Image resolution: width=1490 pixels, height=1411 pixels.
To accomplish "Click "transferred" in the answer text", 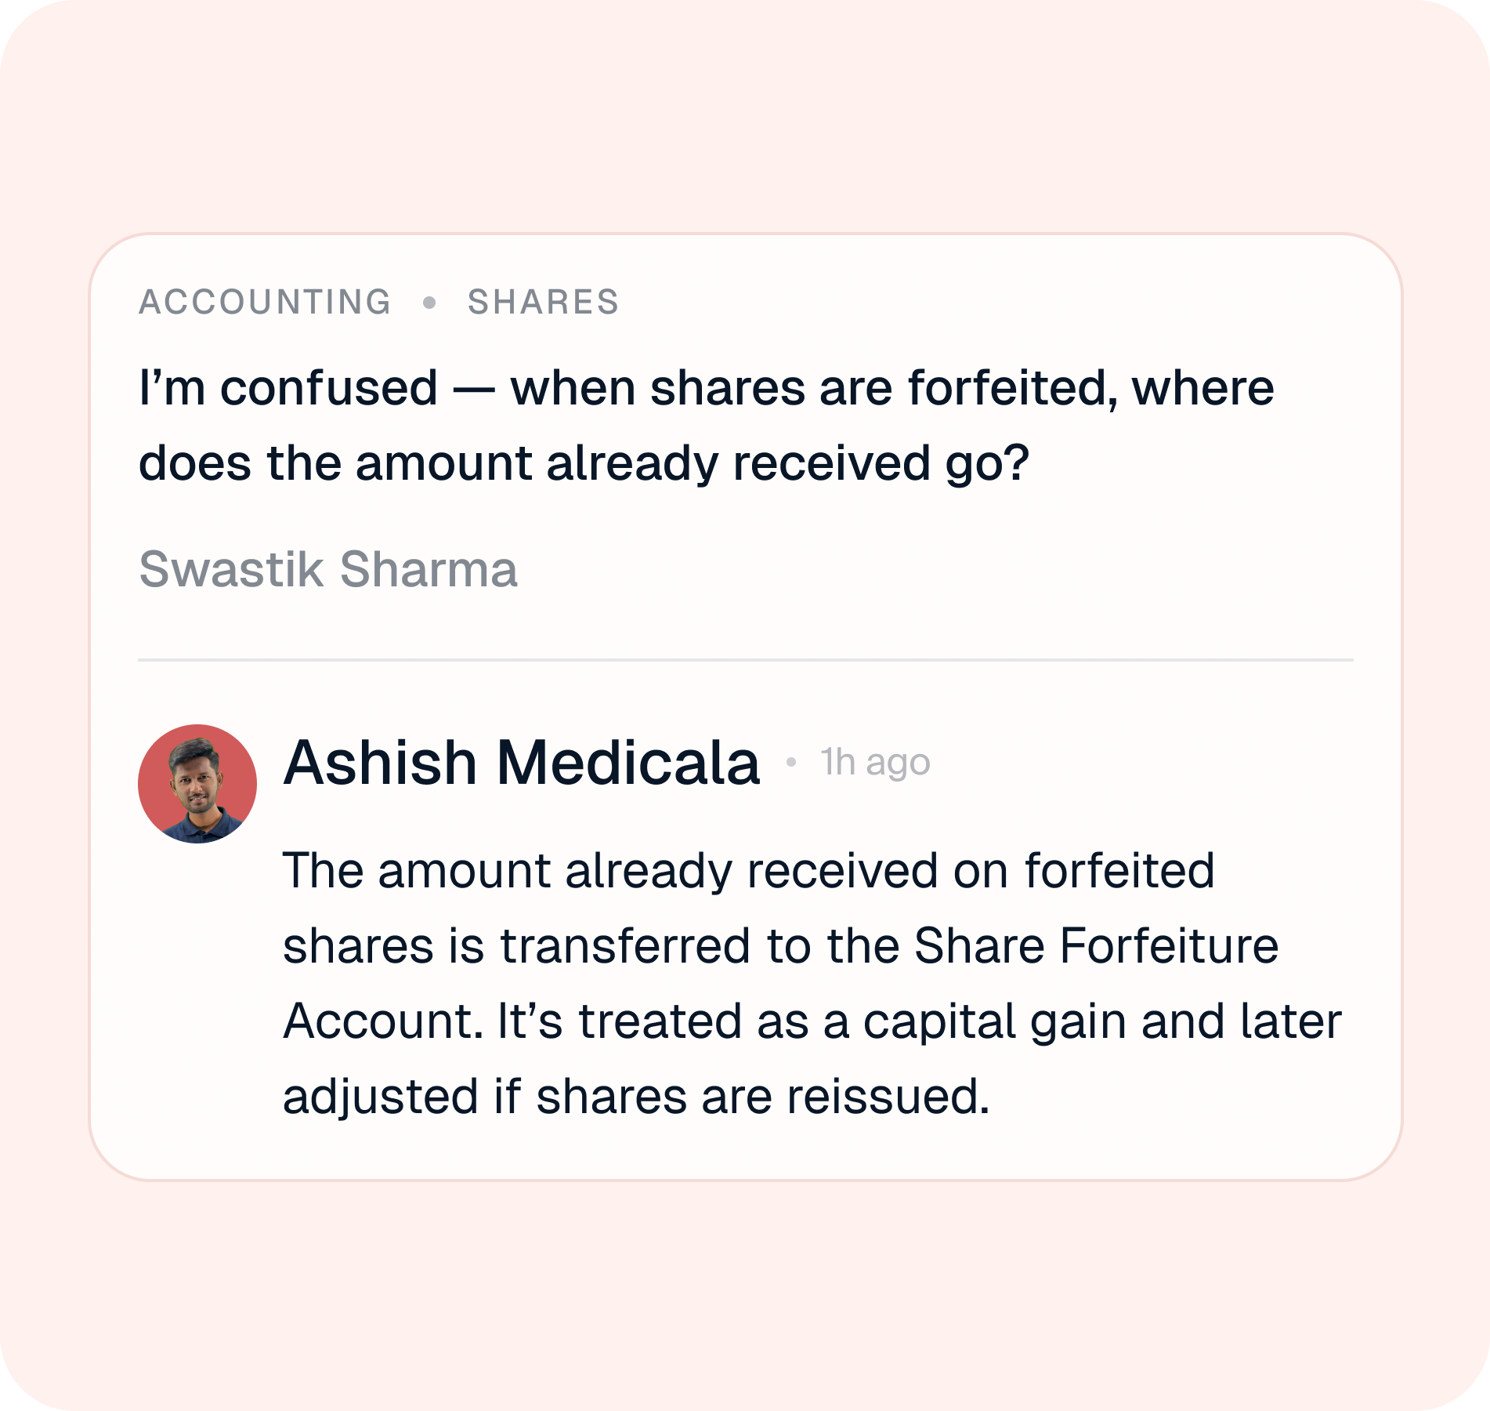I will (626, 946).
